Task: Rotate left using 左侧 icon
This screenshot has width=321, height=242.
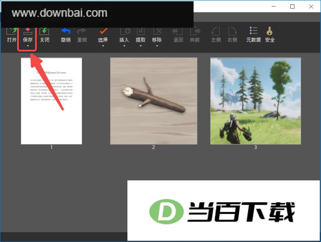Action: click(216, 31)
